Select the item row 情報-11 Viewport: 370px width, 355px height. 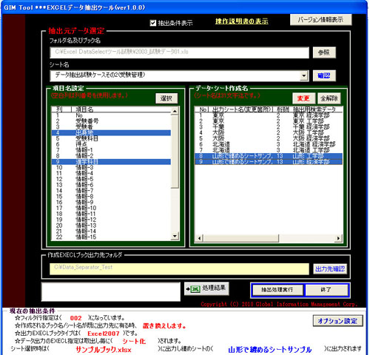pyautogui.click(x=111, y=214)
